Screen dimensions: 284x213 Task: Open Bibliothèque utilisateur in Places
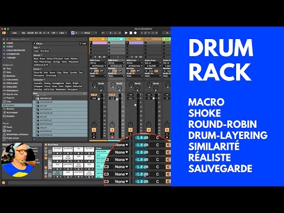[x=17, y=134]
